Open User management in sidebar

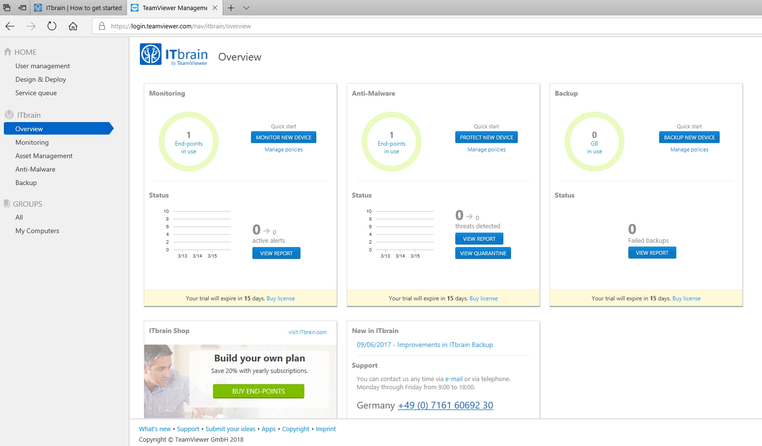pyautogui.click(x=43, y=66)
